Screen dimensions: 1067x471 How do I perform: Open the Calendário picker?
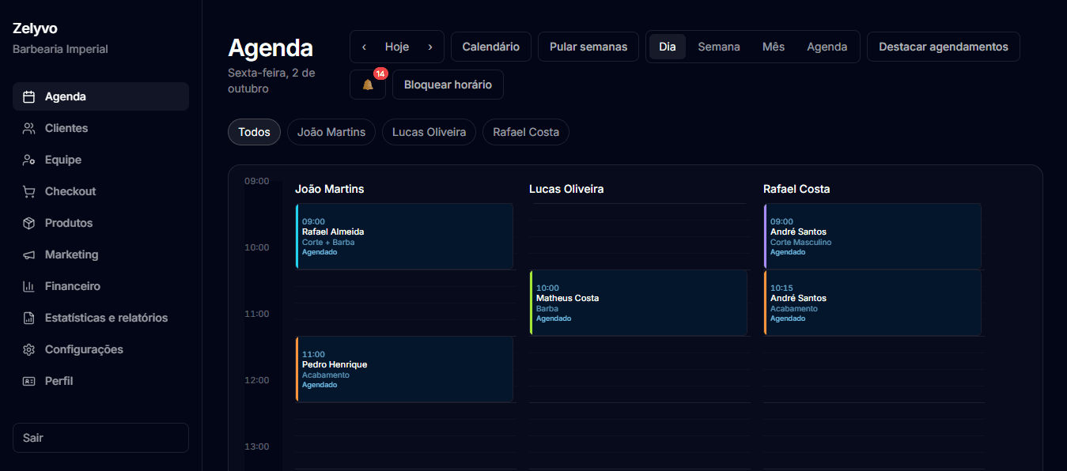coord(491,47)
